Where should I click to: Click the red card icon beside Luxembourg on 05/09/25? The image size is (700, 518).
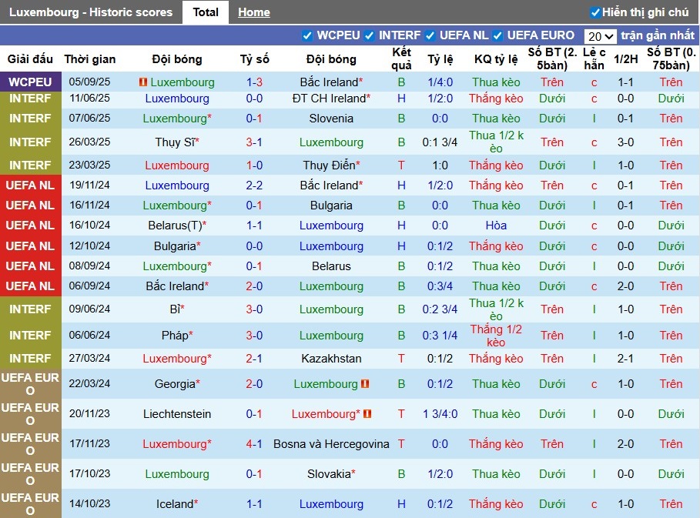point(142,82)
